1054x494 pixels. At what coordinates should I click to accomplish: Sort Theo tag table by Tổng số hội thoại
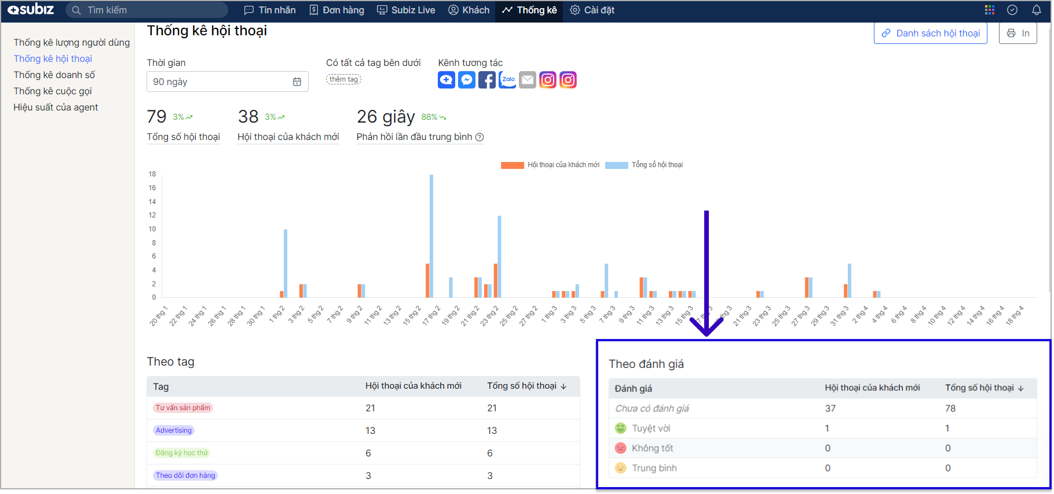(526, 386)
